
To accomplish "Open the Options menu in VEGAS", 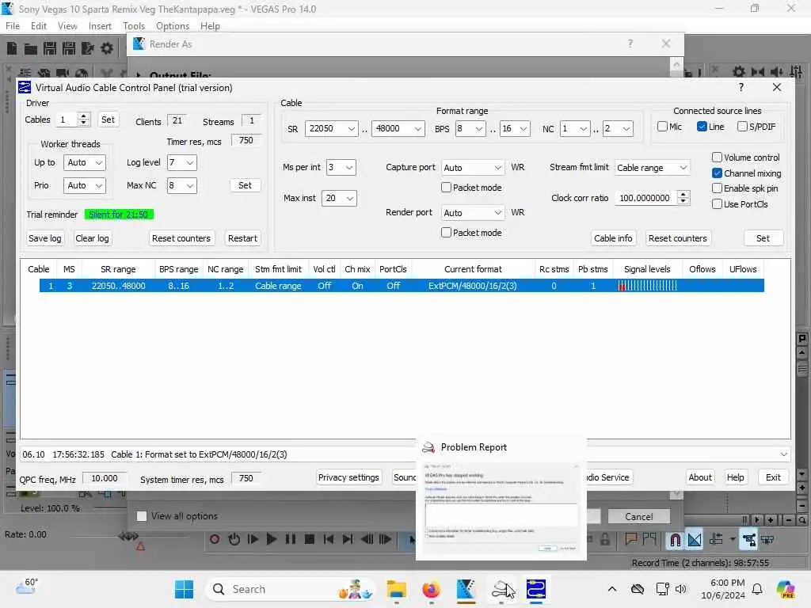I will point(172,26).
